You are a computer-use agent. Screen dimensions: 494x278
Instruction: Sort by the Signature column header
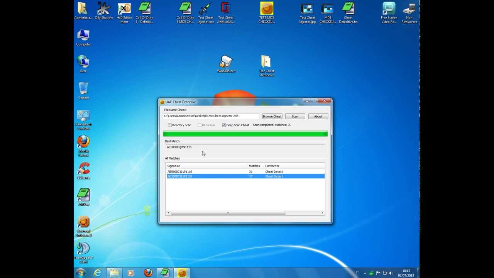click(x=207, y=166)
